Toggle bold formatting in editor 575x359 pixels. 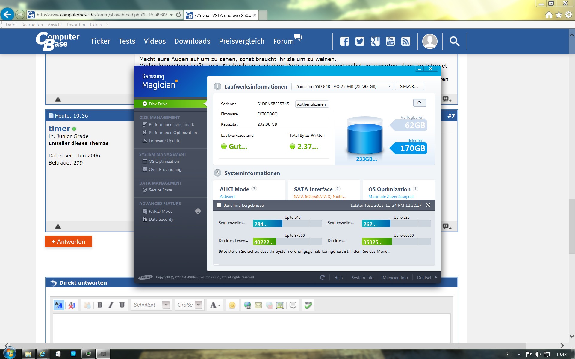tap(100, 305)
